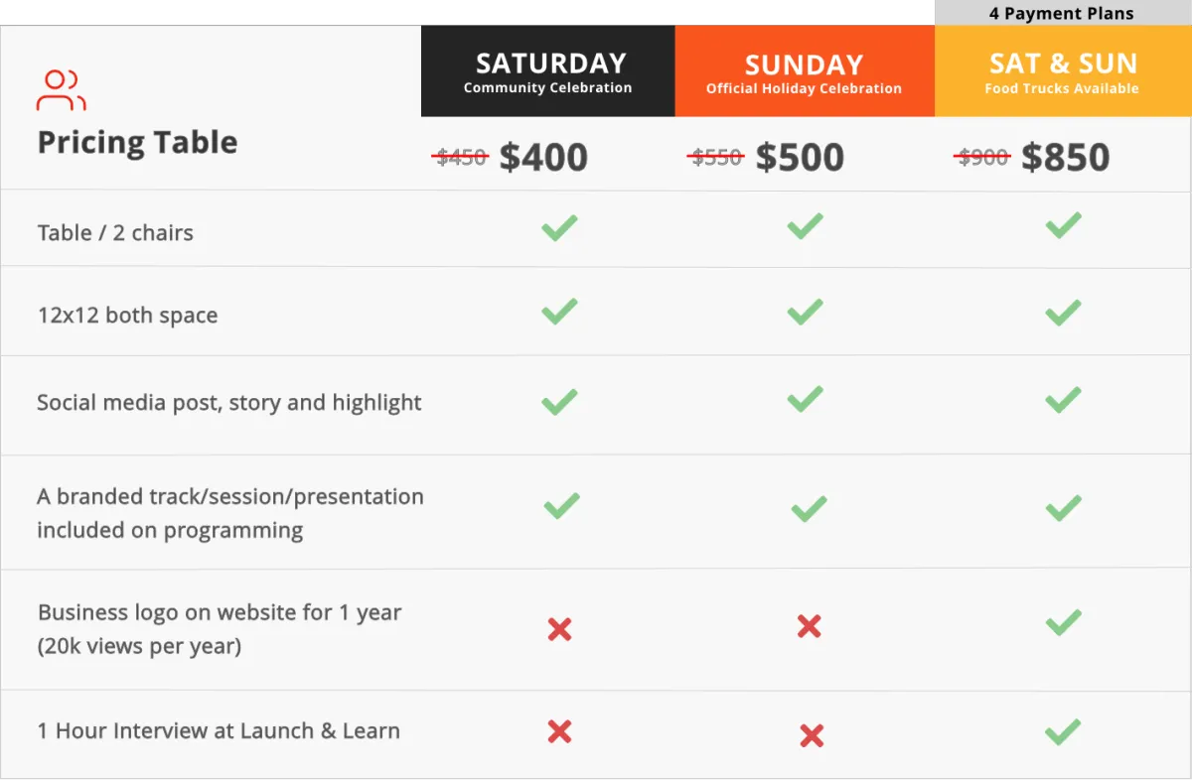Click Sat & Sun checkmark for Business logo row
The image size is (1192, 780).
1063,622
